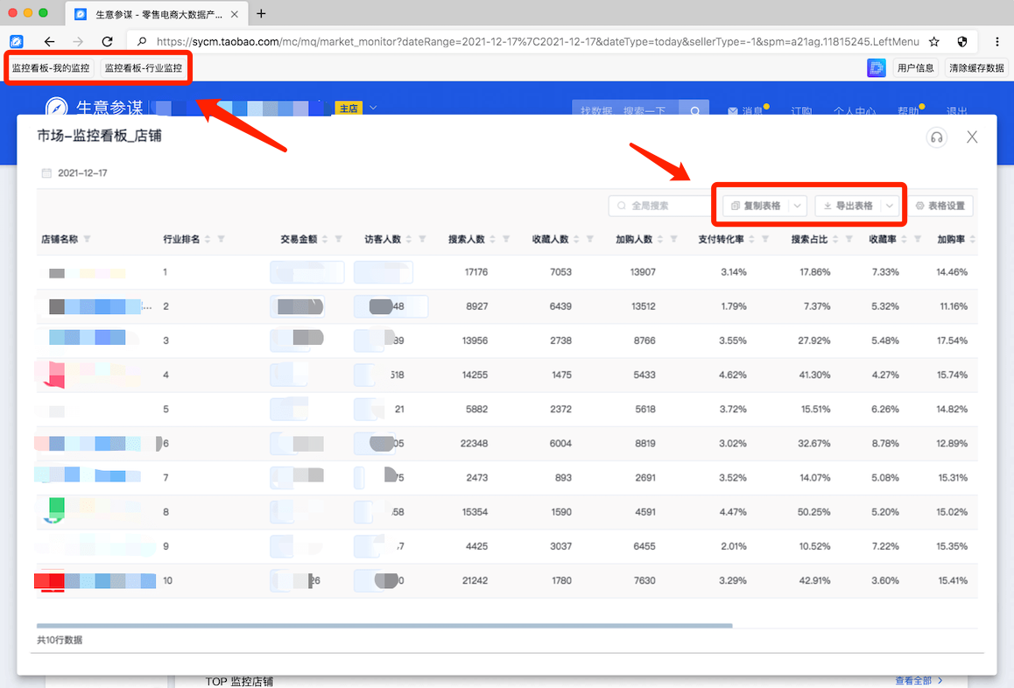This screenshot has width=1014, height=688.
Task: Click the filter icon beside 行业排名
Action: [x=221, y=239]
